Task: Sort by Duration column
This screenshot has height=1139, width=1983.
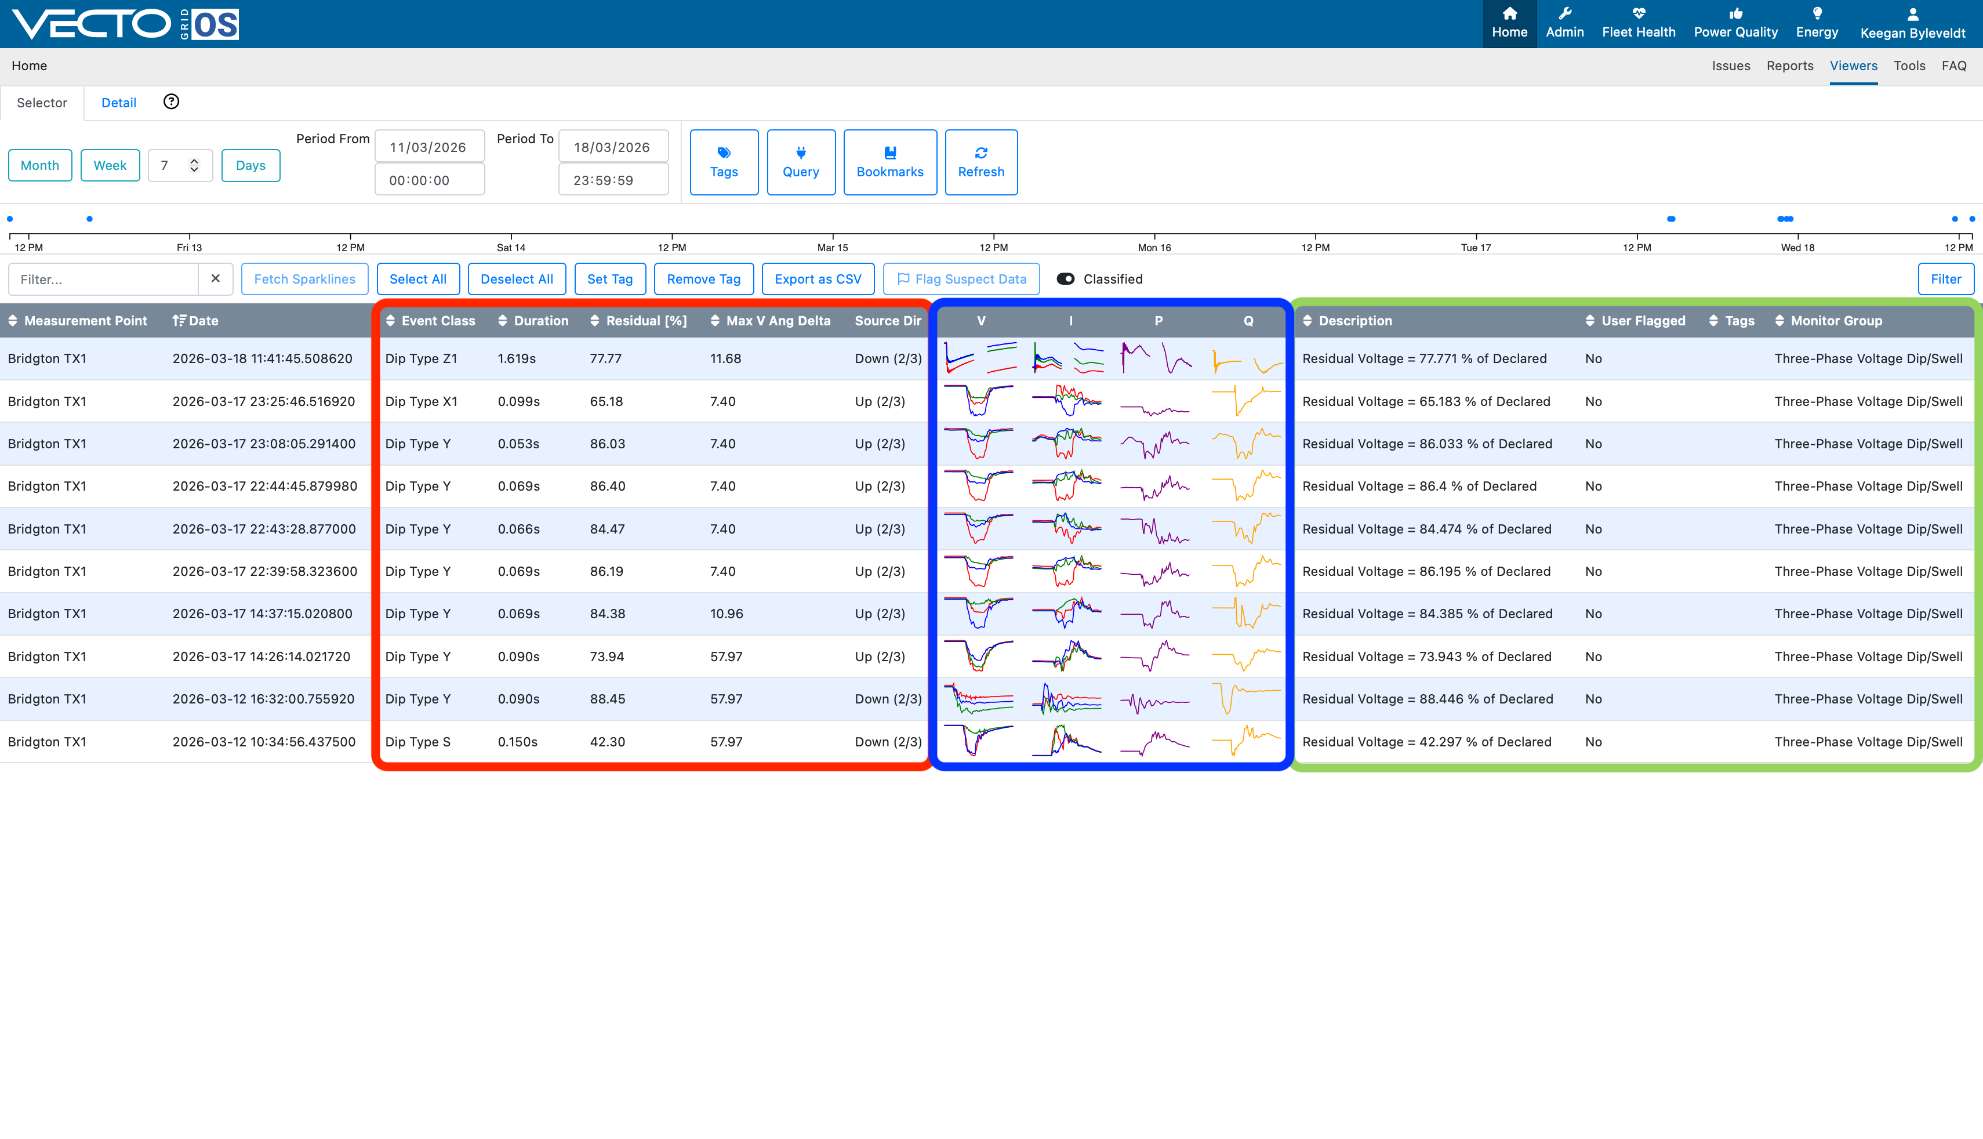Action: [x=533, y=321]
